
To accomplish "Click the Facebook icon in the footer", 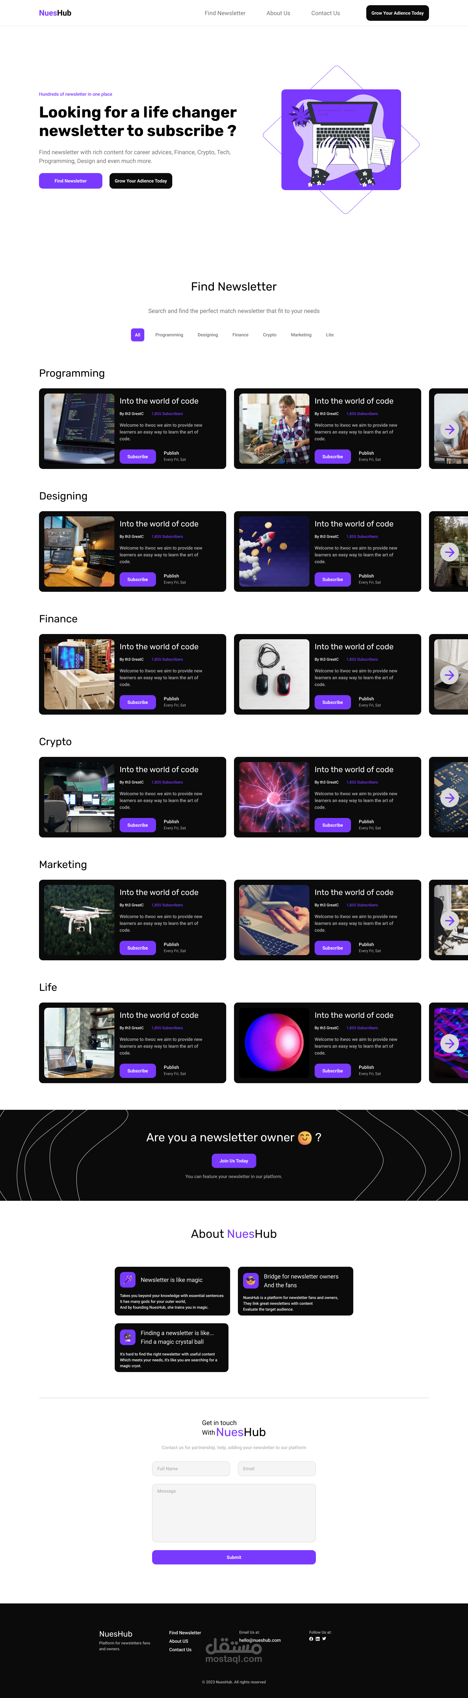I will coord(311,1639).
